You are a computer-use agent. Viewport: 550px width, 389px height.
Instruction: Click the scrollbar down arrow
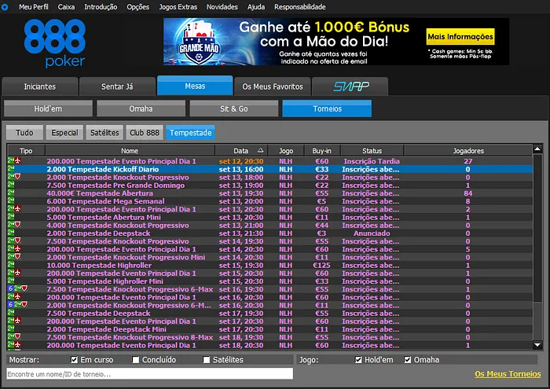click(x=537, y=345)
